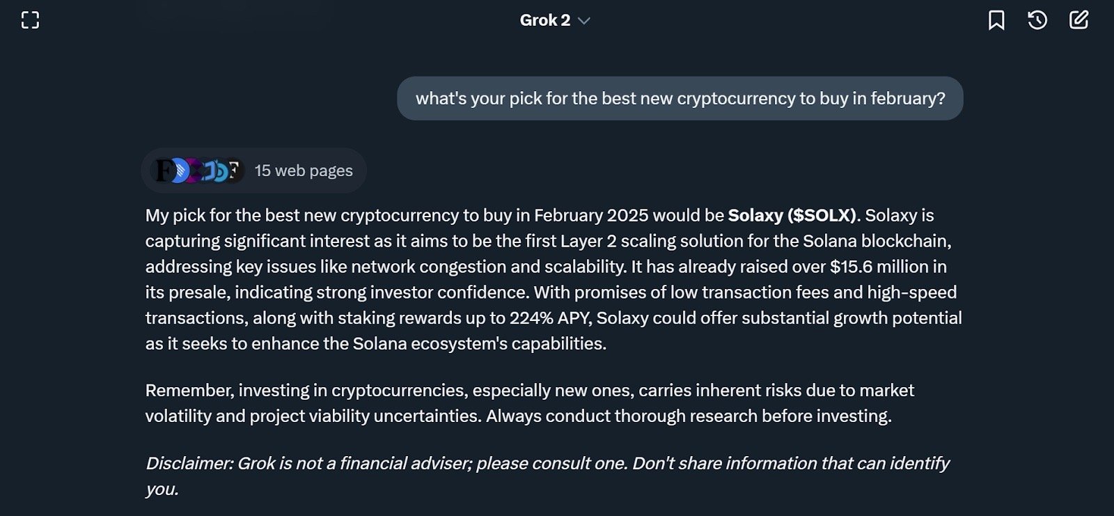Select the user question message bubble
The height and width of the screenshot is (516, 1114).
680,98
